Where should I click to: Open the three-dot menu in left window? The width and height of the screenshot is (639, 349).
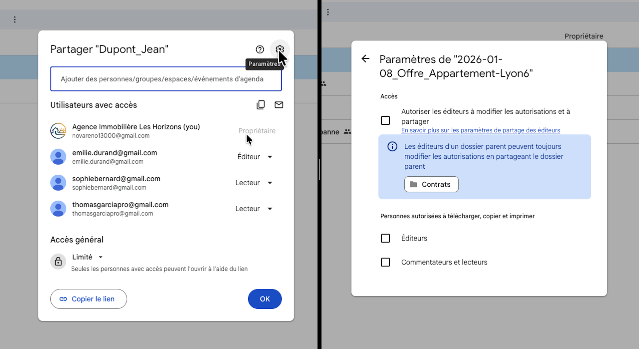[x=15, y=20]
